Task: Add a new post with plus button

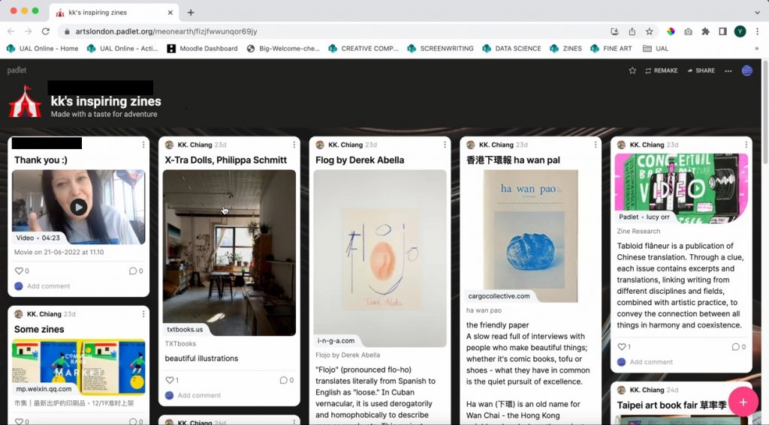Action: click(x=743, y=402)
